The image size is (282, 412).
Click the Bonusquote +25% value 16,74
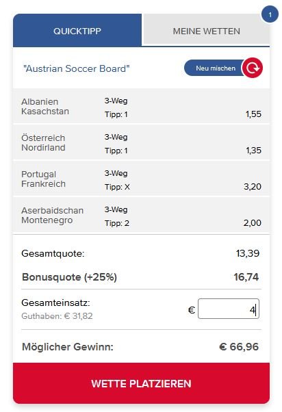246,277
